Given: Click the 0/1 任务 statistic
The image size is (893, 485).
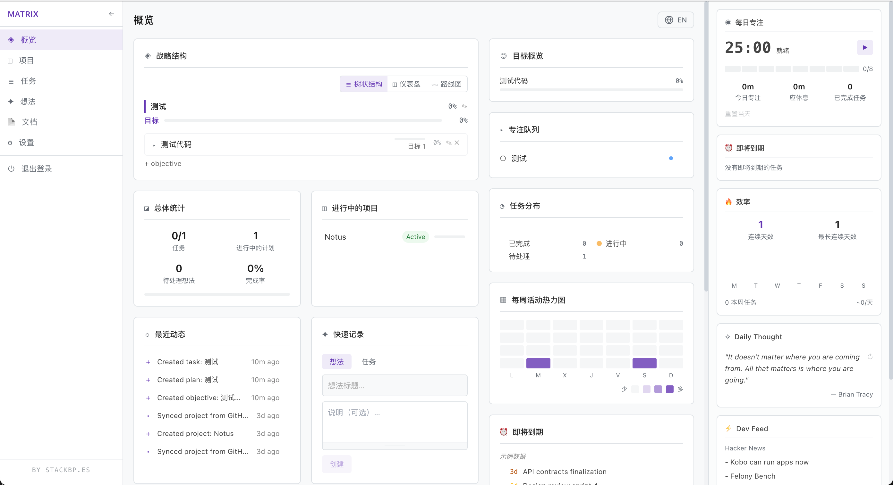Looking at the screenshot, I should pos(179,241).
